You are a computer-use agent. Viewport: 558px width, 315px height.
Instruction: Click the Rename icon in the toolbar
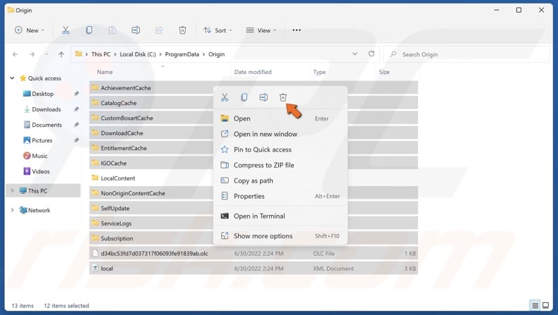[136, 30]
